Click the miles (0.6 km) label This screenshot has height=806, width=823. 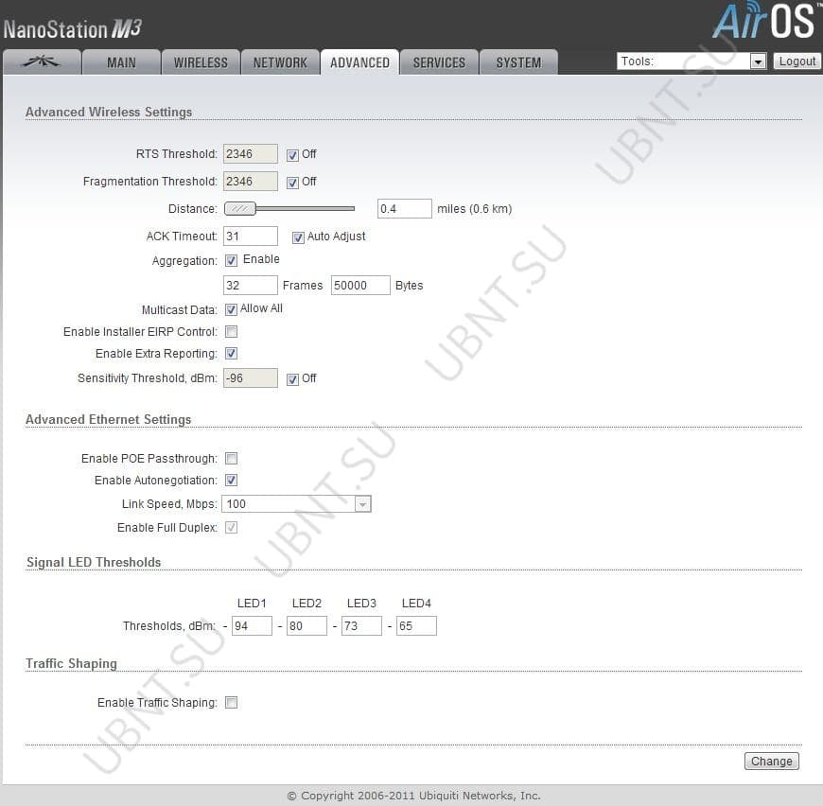tap(475, 209)
